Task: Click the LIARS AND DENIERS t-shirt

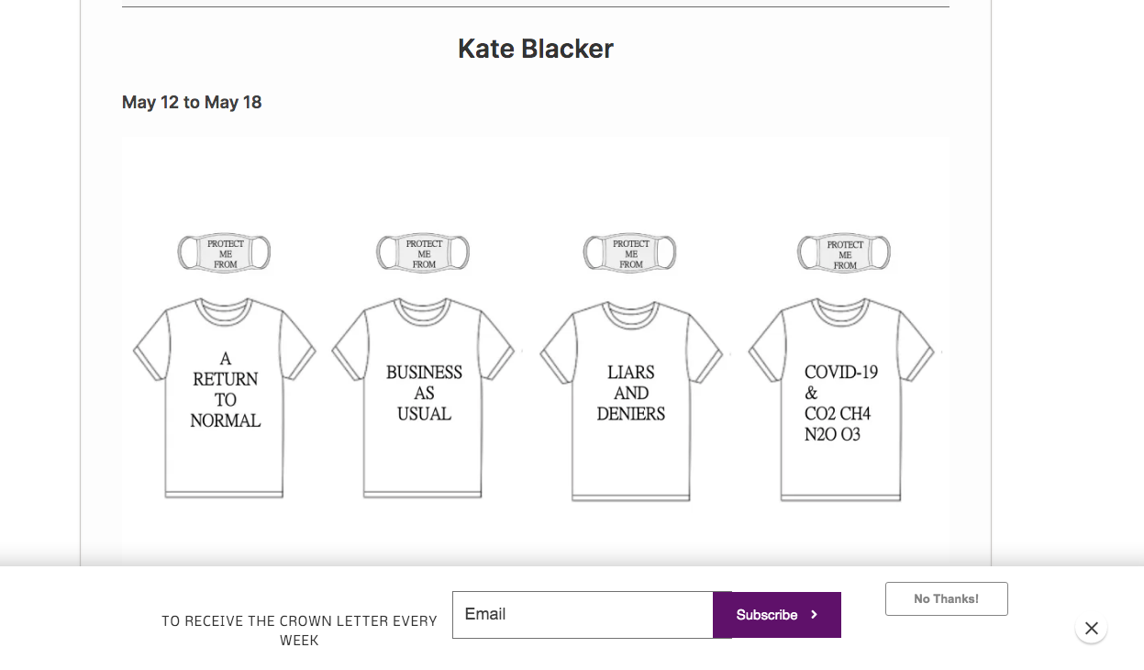Action: click(630, 398)
